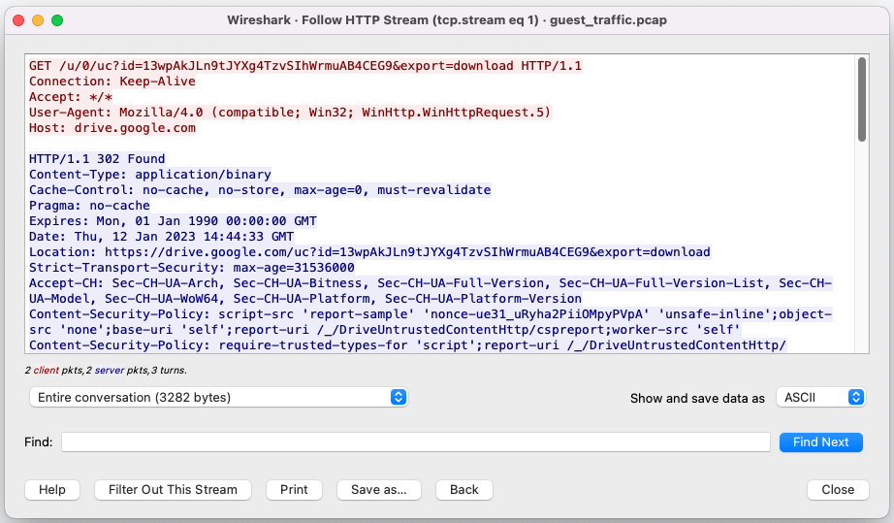Click the Save as… button
This screenshot has height=523, width=894.
378,489
